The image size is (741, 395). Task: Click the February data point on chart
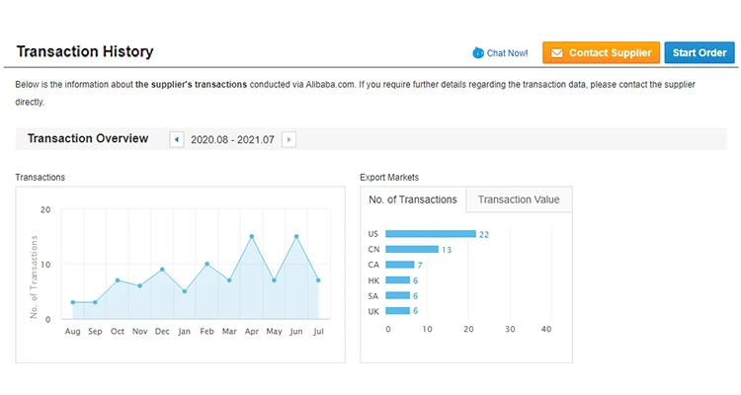[206, 264]
